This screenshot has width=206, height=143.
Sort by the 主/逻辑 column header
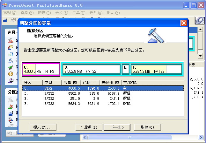point(152,83)
